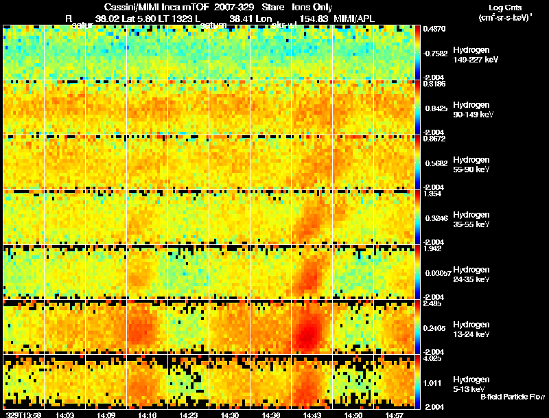Click the 154.83 longitude value

pos(314,19)
